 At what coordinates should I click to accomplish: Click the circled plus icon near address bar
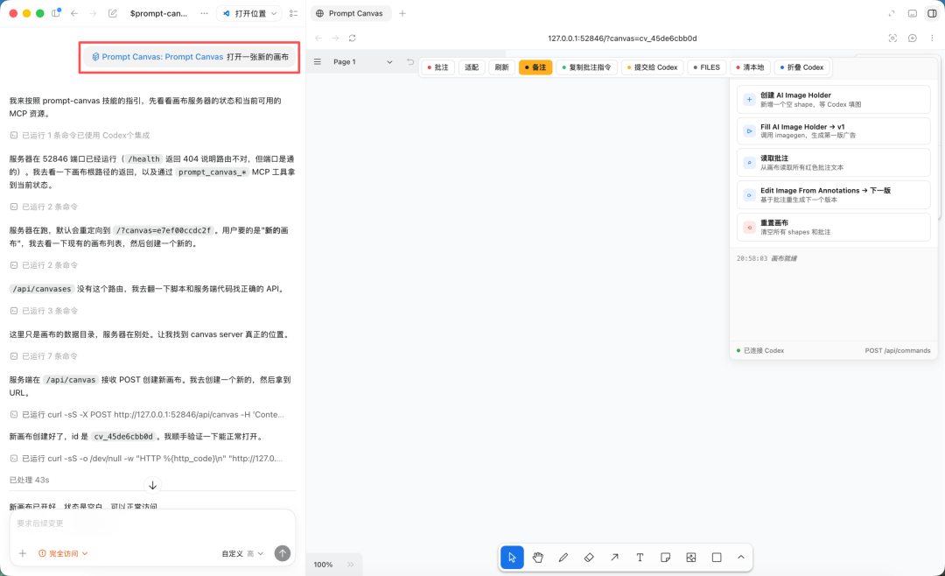click(x=913, y=38)
